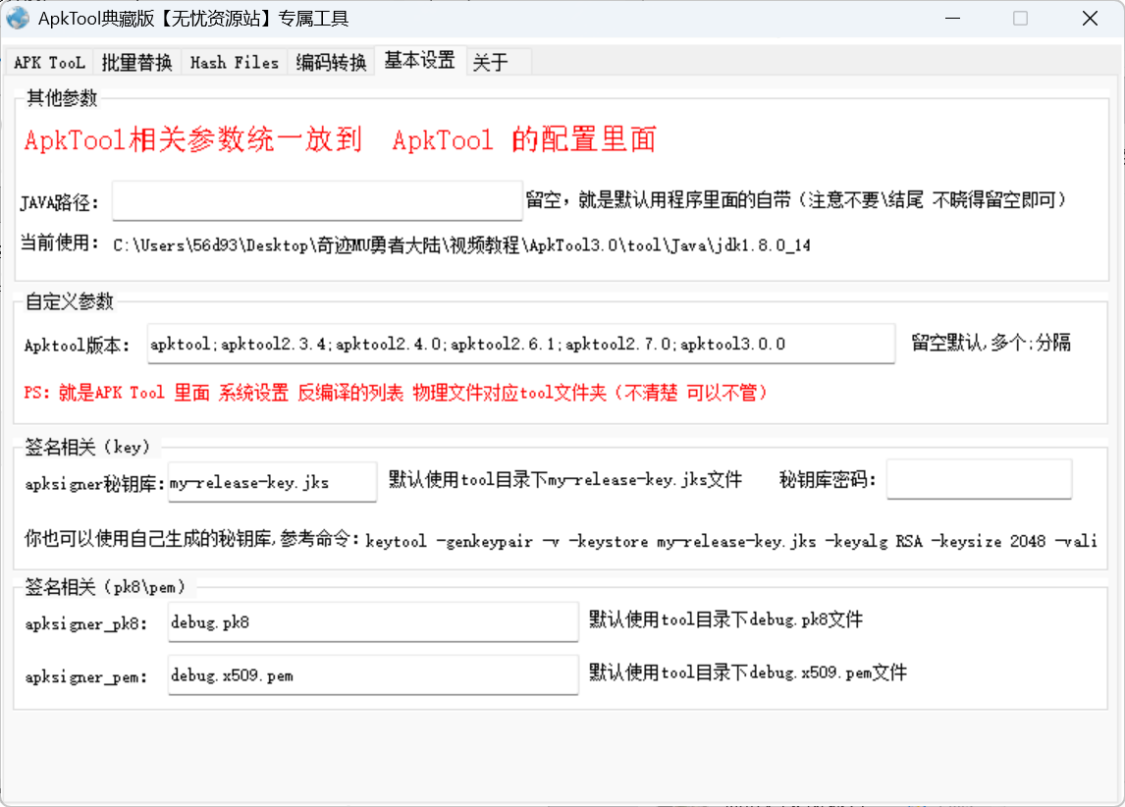This screenshot has width=1125, height=807.
Task: Open the 批量替换 tab
Action: click(x=137, y=63)
